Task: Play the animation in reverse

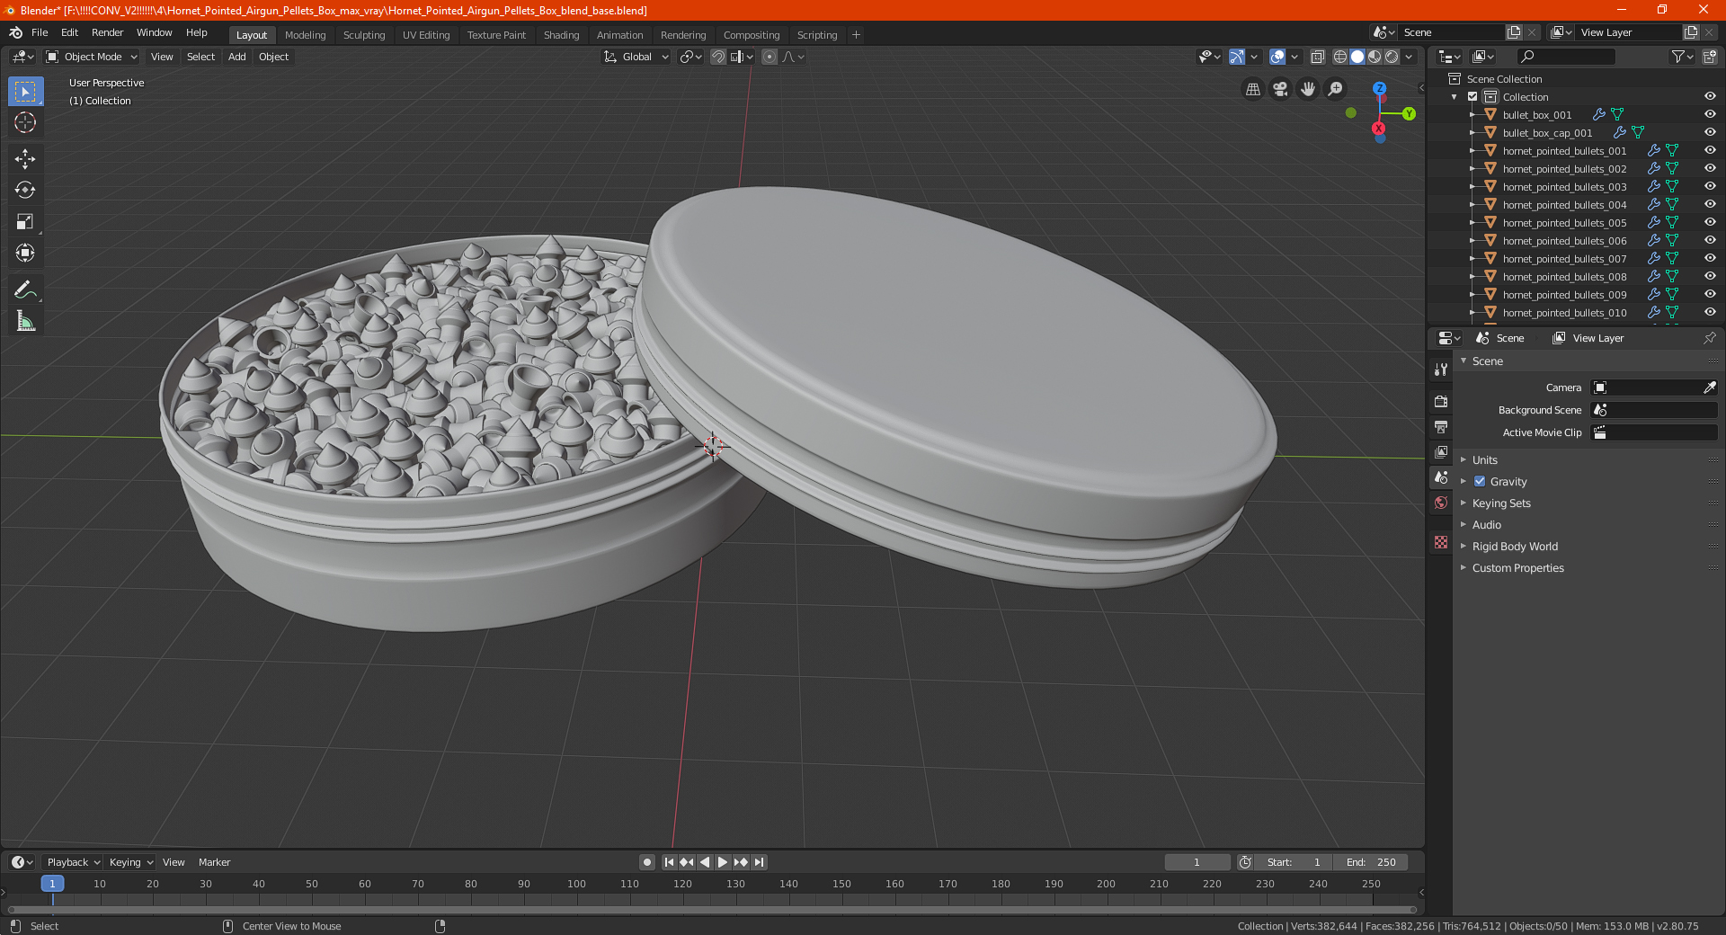Action: coord(705,862)
